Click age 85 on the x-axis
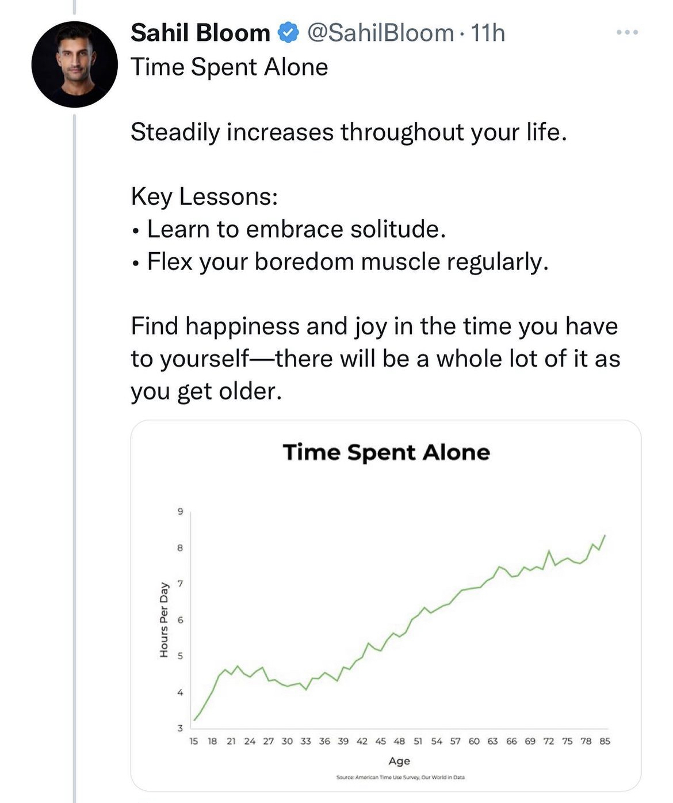 [x=605, y=741]
